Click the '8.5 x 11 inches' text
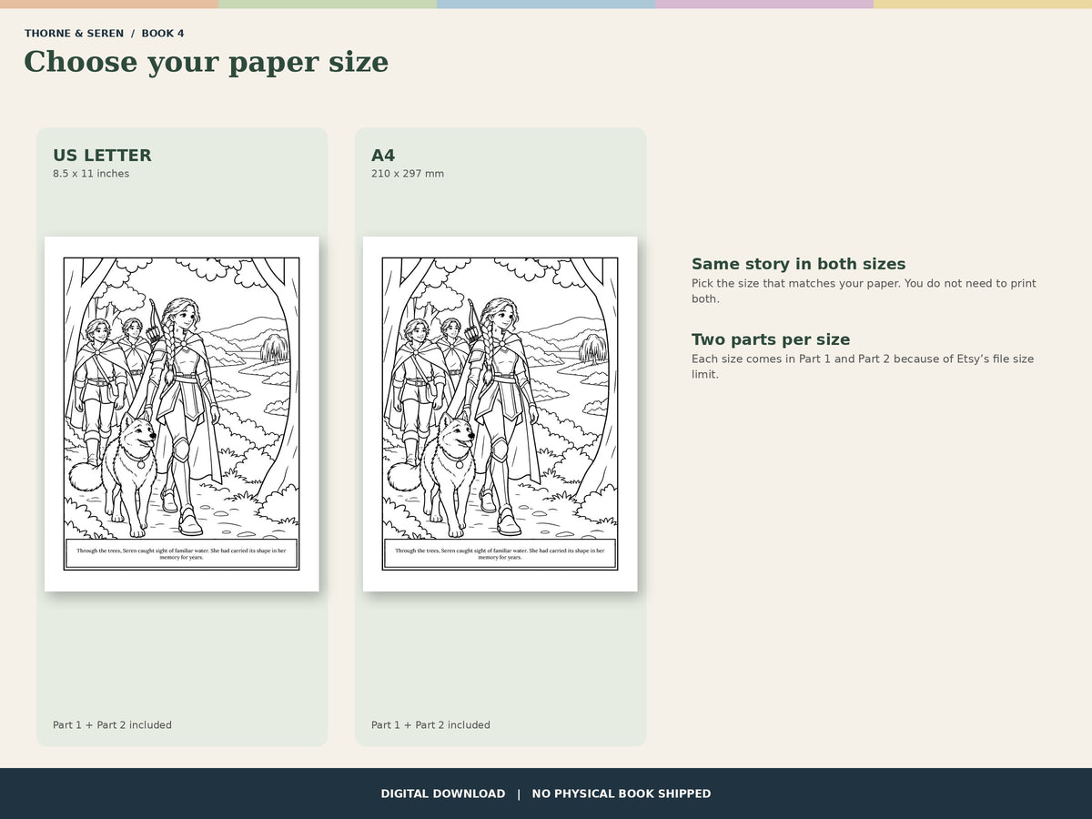This screenshot has width=1092, height=819. point(91,174)
